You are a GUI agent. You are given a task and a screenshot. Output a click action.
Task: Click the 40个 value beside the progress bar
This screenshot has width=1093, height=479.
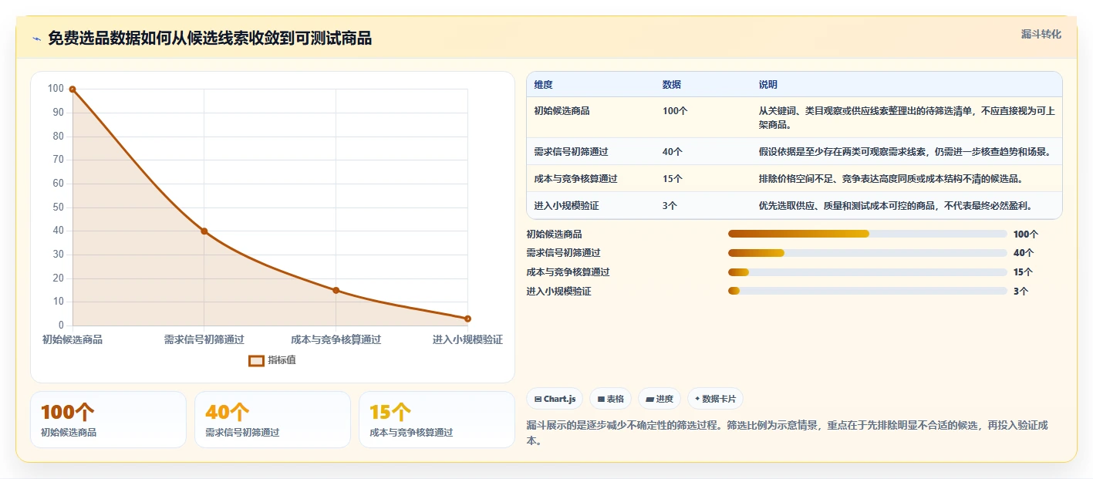point(1024,253)
